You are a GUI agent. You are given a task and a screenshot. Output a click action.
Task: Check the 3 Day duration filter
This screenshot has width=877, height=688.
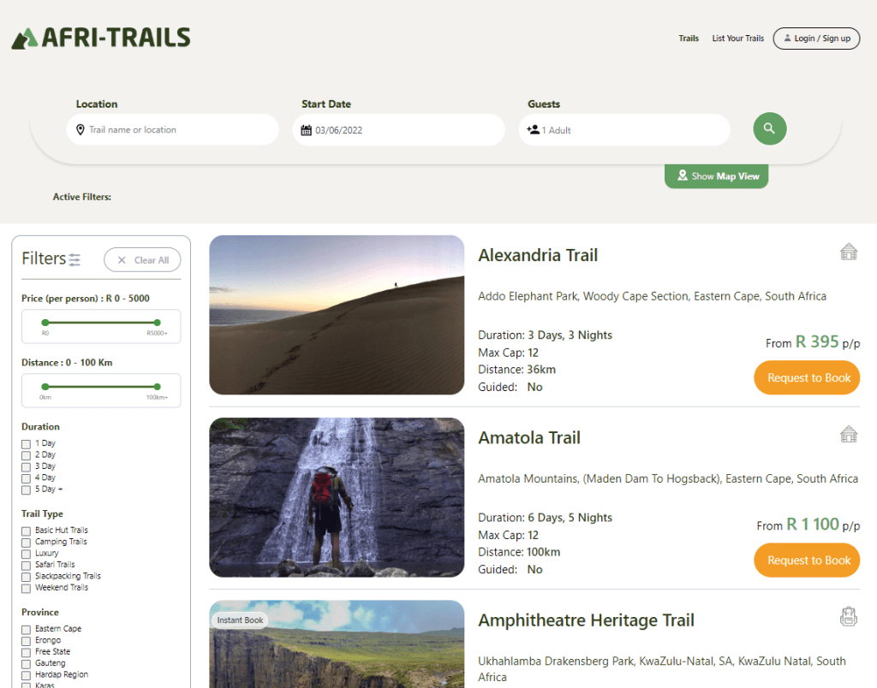[25, 466]
